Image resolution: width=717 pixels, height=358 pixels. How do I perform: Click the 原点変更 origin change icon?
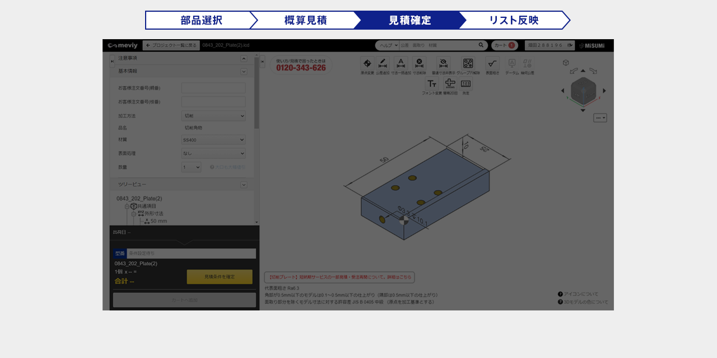[x=367, y=64]
